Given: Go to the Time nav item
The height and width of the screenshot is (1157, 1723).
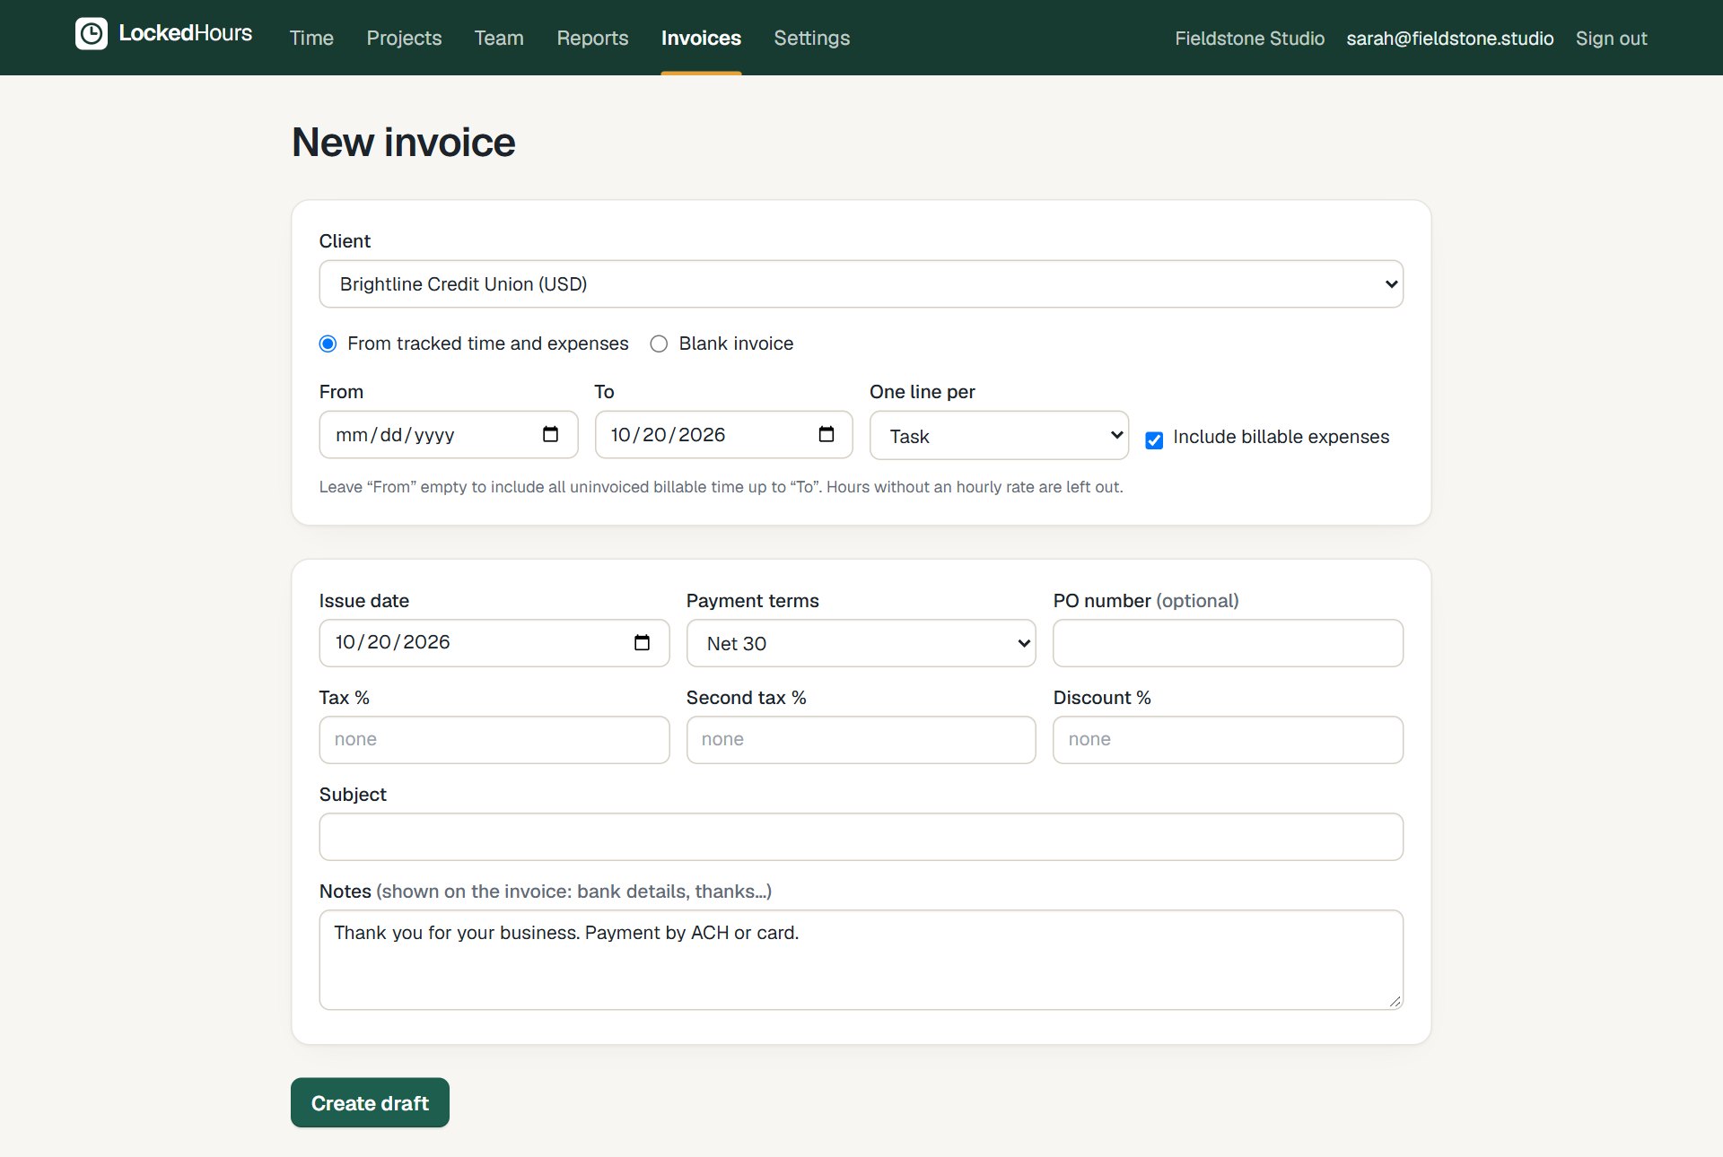Looking at the screenshot, I should [311, 38].
